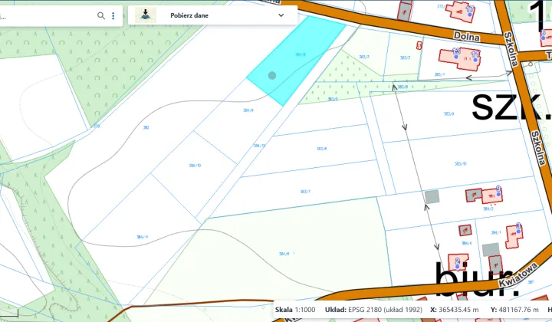
Task: Click the magnifier search icon
Action: coord(101,15)
